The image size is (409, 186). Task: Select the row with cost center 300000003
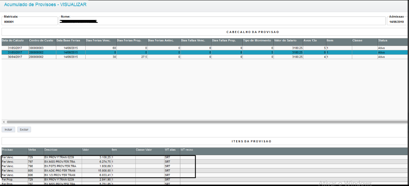[x=205, y=48]
